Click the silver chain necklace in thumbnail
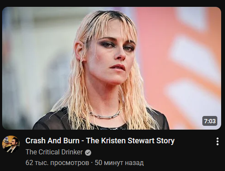 click(105, 115)
